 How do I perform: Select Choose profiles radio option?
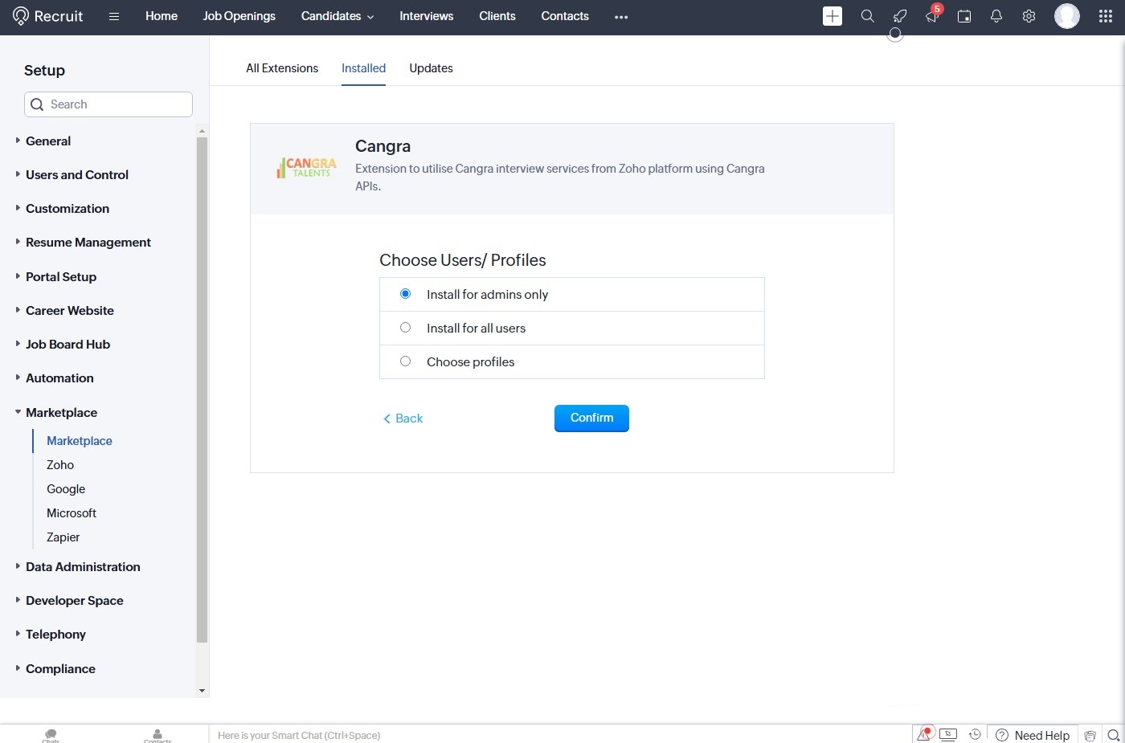(x=405, y=361)
